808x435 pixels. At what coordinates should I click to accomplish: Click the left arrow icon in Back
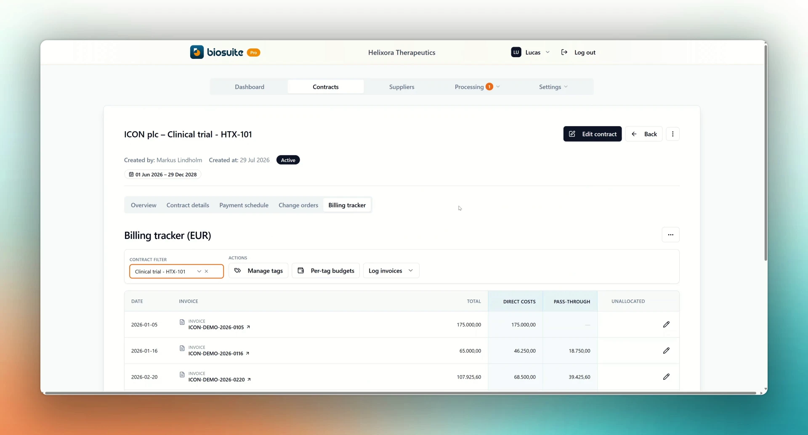click(x=634, y=134)
